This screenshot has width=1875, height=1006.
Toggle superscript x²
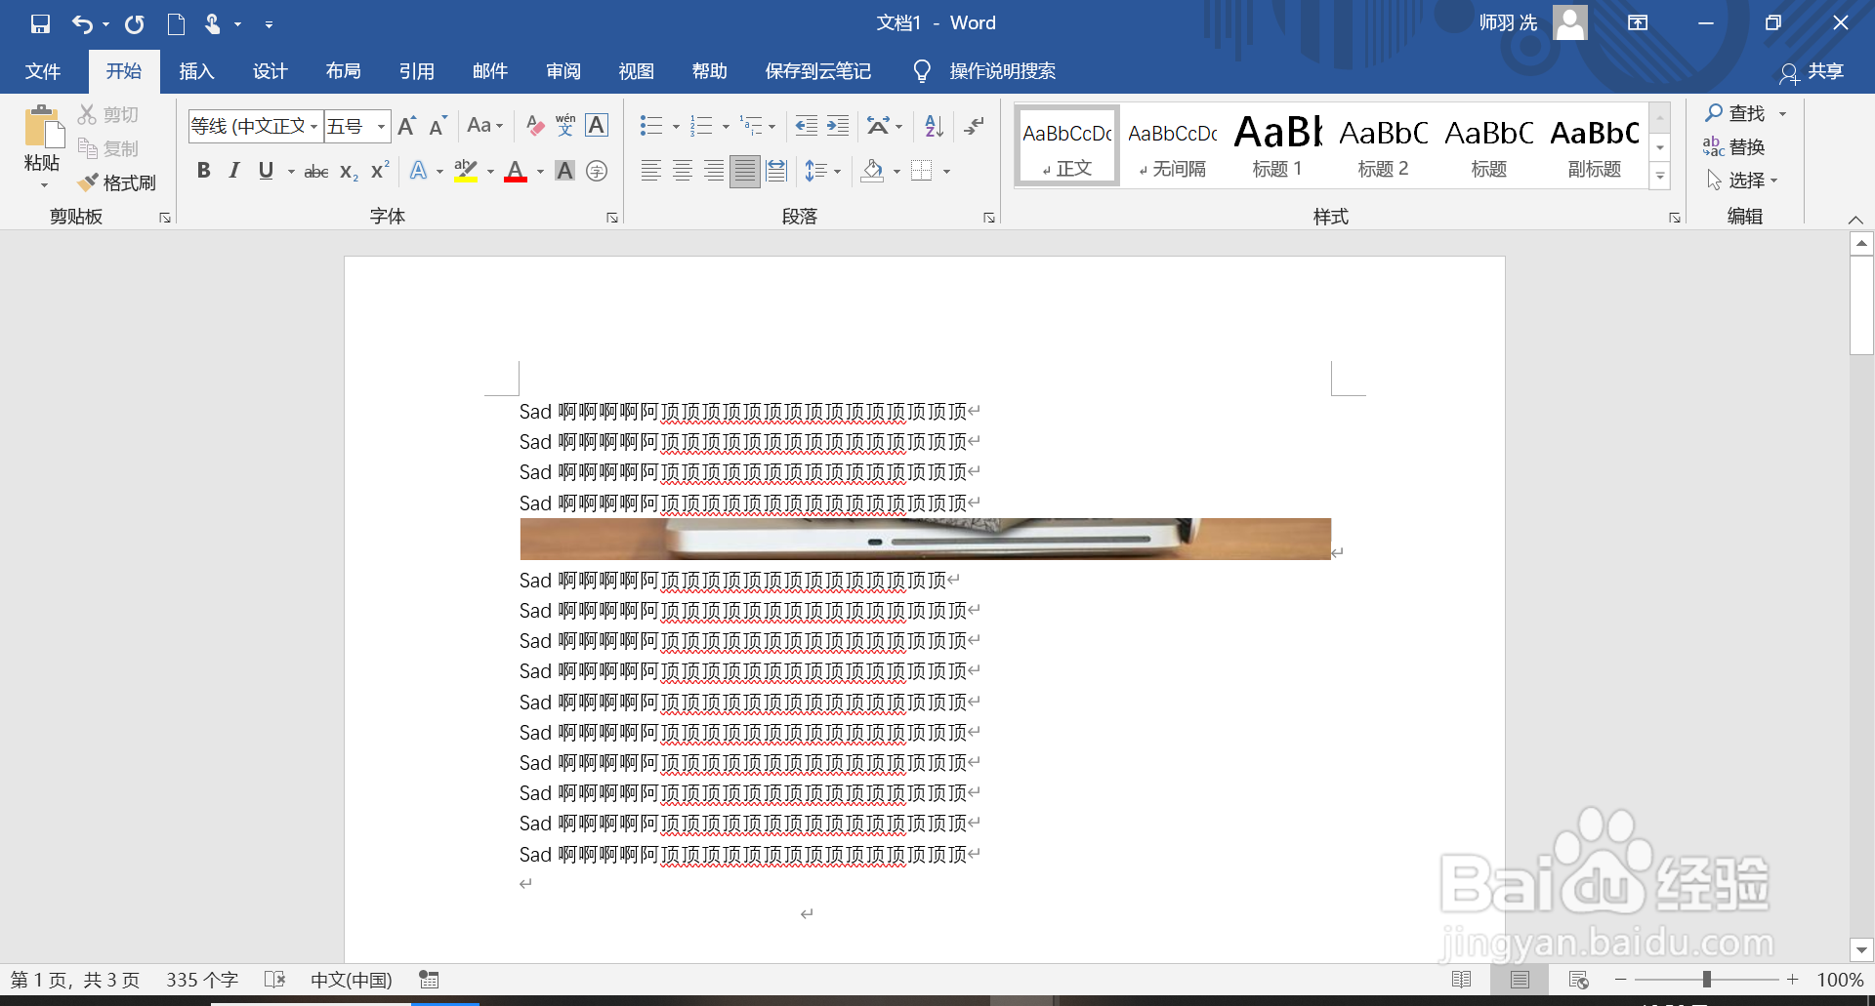380,171
